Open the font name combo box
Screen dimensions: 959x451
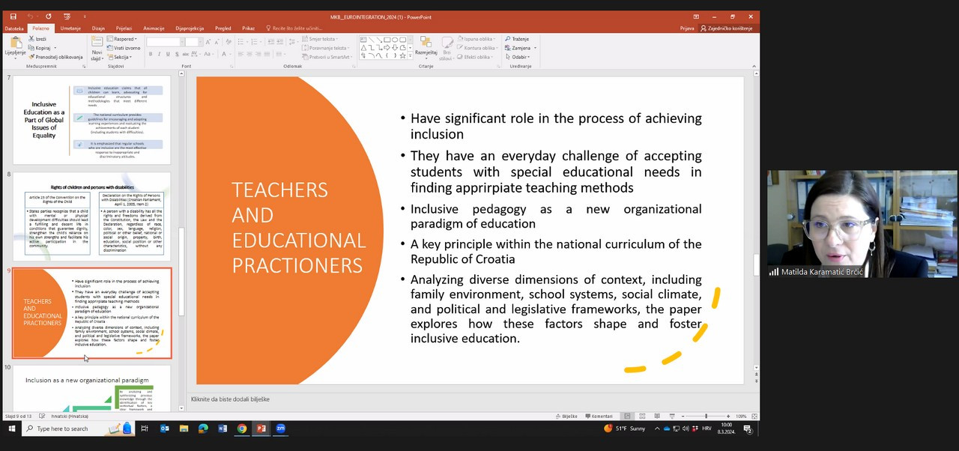point(165,42)
